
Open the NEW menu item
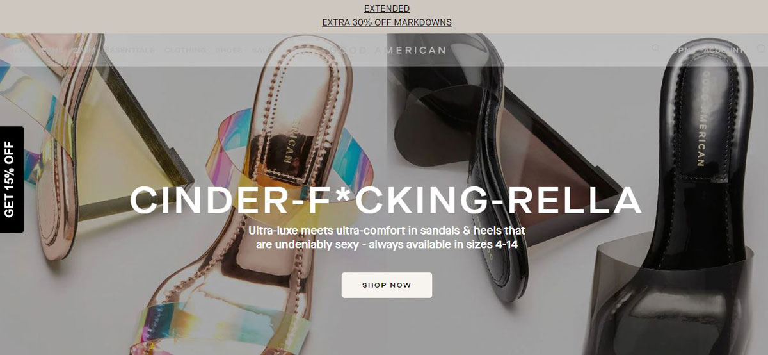[19, 50]
